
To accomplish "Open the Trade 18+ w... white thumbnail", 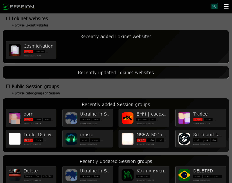I will 15,139.
